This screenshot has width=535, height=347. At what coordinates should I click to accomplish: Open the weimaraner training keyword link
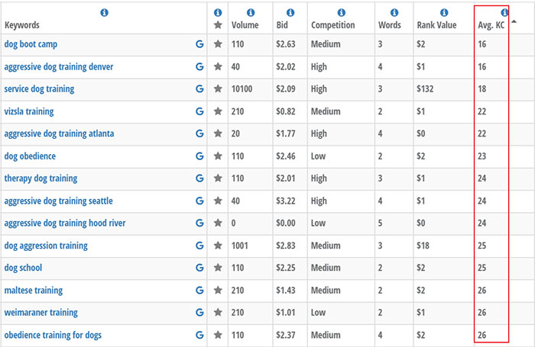click(41, 313)
